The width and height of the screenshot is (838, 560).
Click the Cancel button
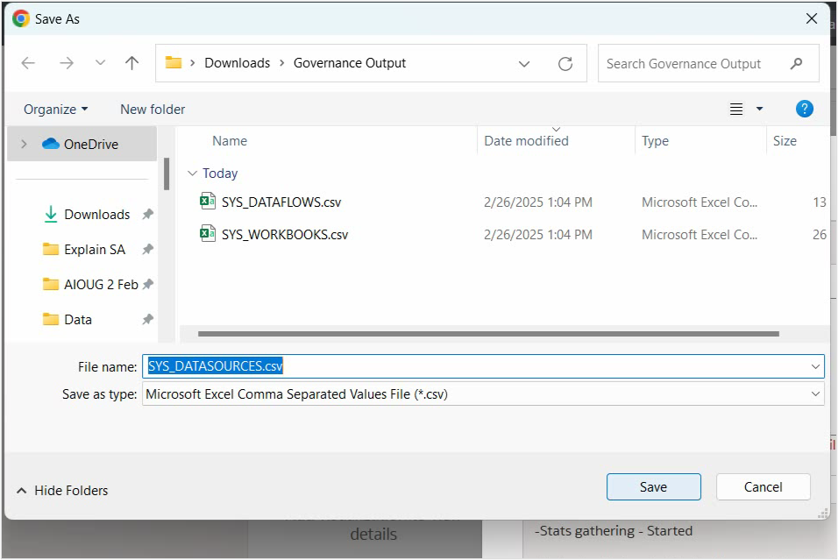pos(763,486)
